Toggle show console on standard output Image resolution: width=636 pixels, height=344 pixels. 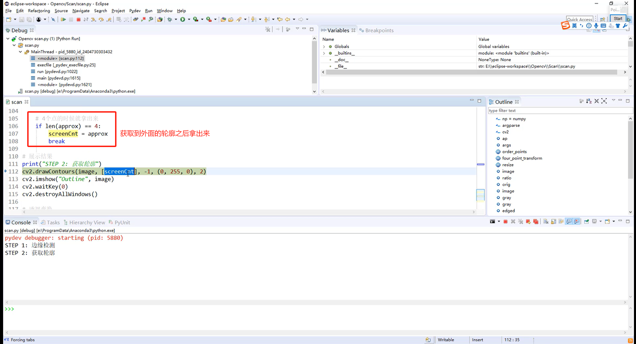tap(569, 221)
